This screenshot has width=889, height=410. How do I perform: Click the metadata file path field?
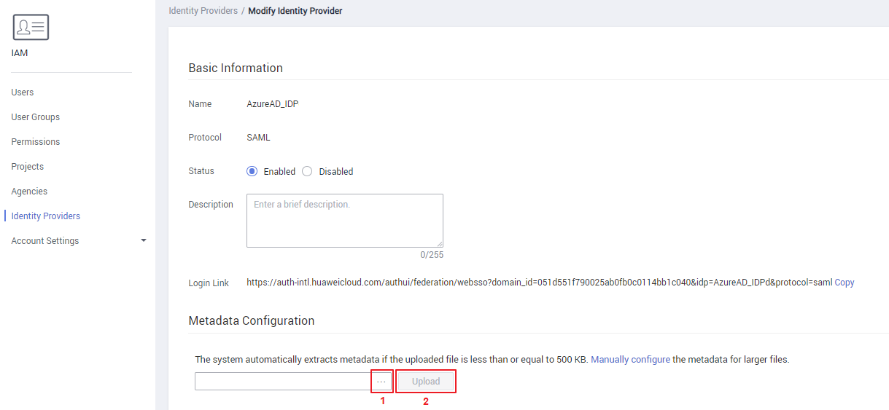[x=283, y=382]
